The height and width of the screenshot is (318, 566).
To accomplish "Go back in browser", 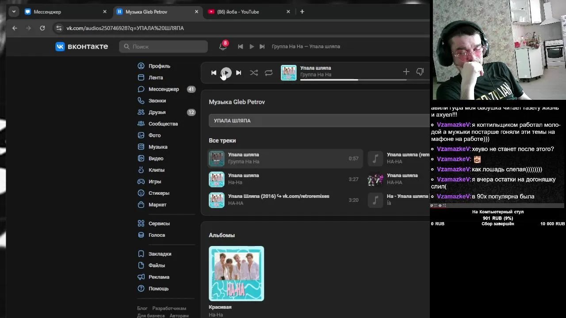I will click(15, 28).
